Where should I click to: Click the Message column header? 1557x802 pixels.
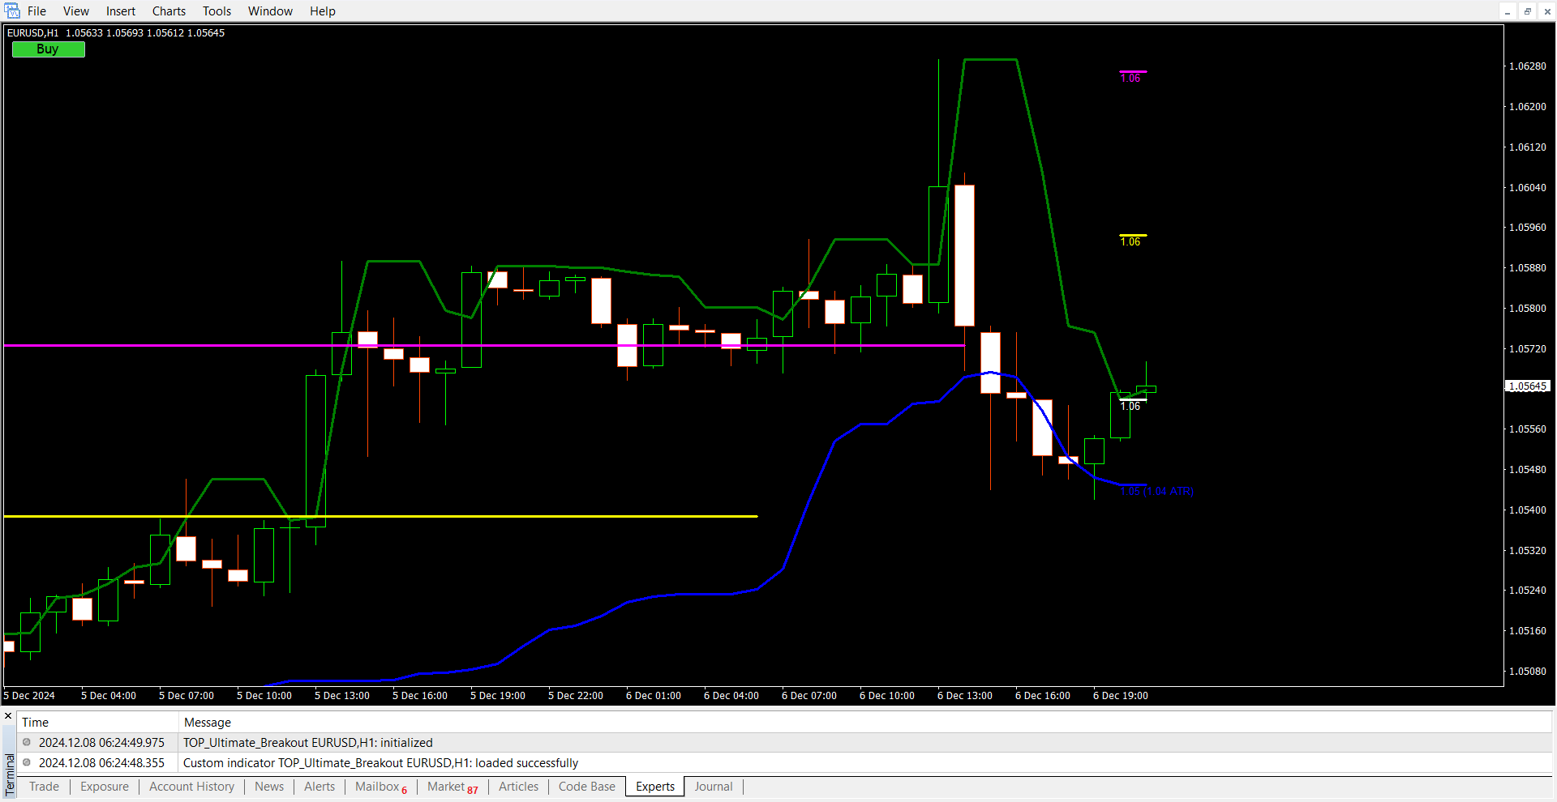click(x=208, y=723)
